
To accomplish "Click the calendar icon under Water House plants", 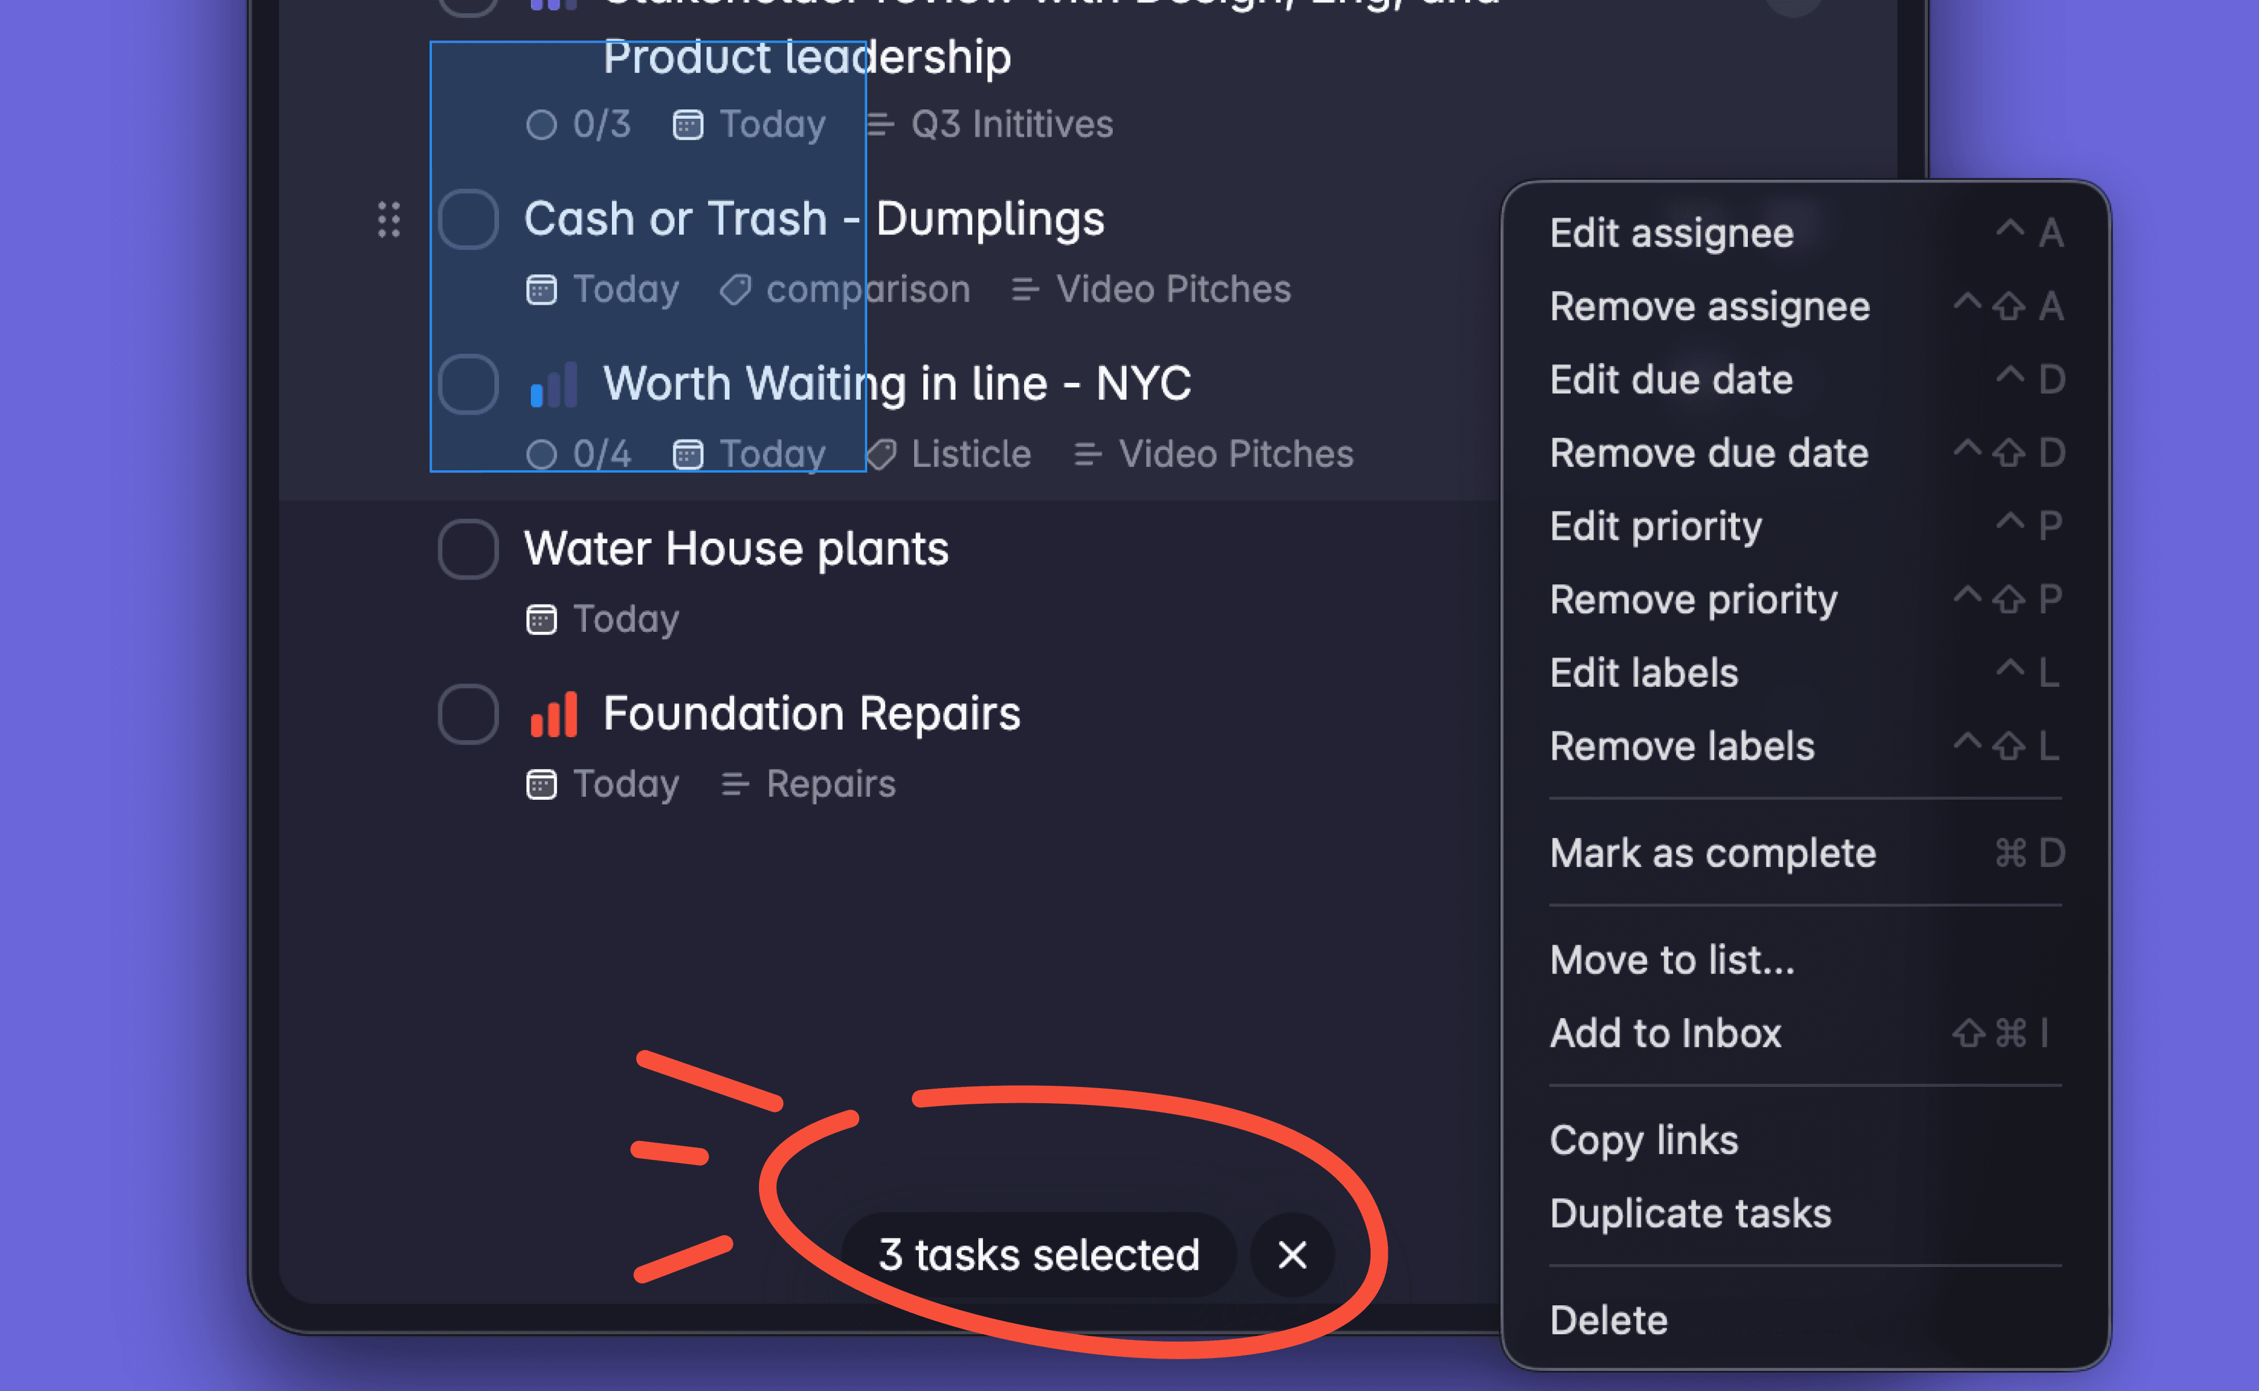I will 541,619.
